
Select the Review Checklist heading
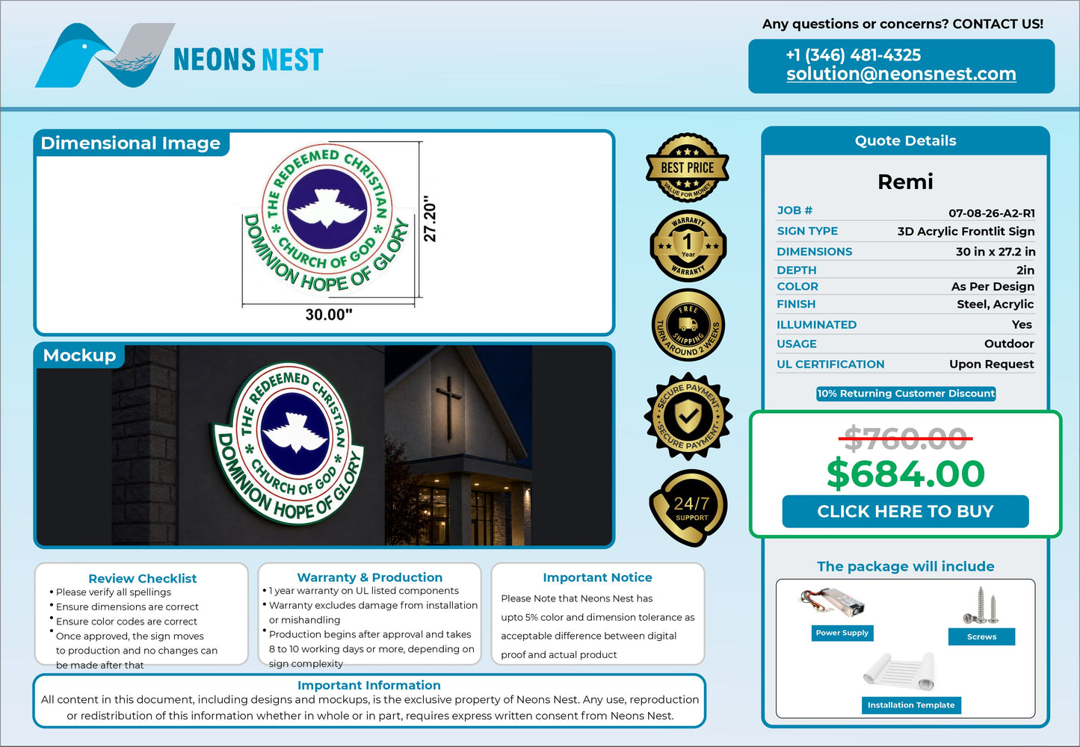143,578
